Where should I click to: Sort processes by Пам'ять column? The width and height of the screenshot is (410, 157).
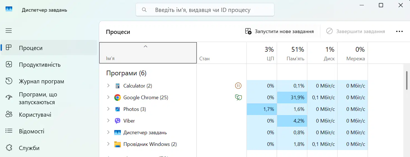coord(292,53)
